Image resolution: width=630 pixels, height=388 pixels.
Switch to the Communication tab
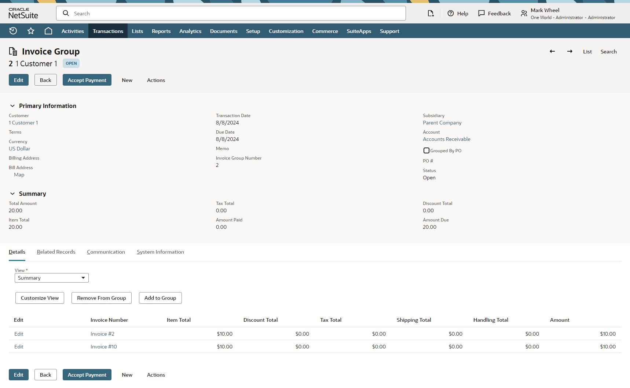[x=106, y=252]
